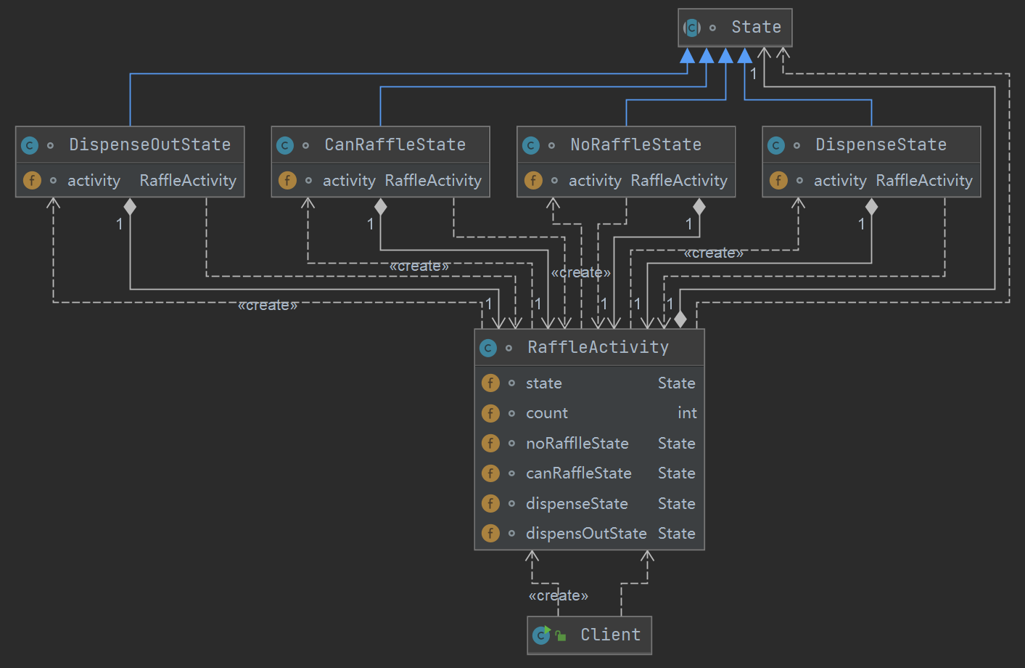The image size is (1025, 668).
Task: Click the NoRaffleState class icon
Action: (531, 145)
